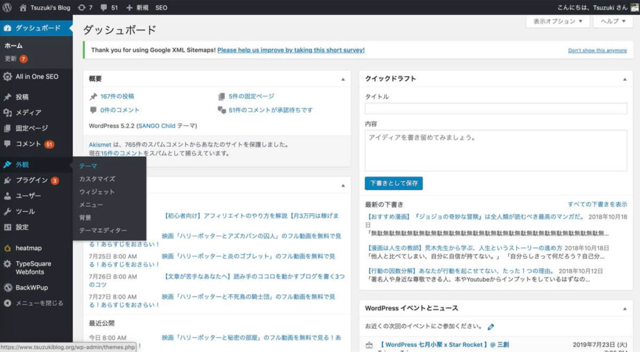Click the コメント sidebar bubble icon

click(7, 144)
